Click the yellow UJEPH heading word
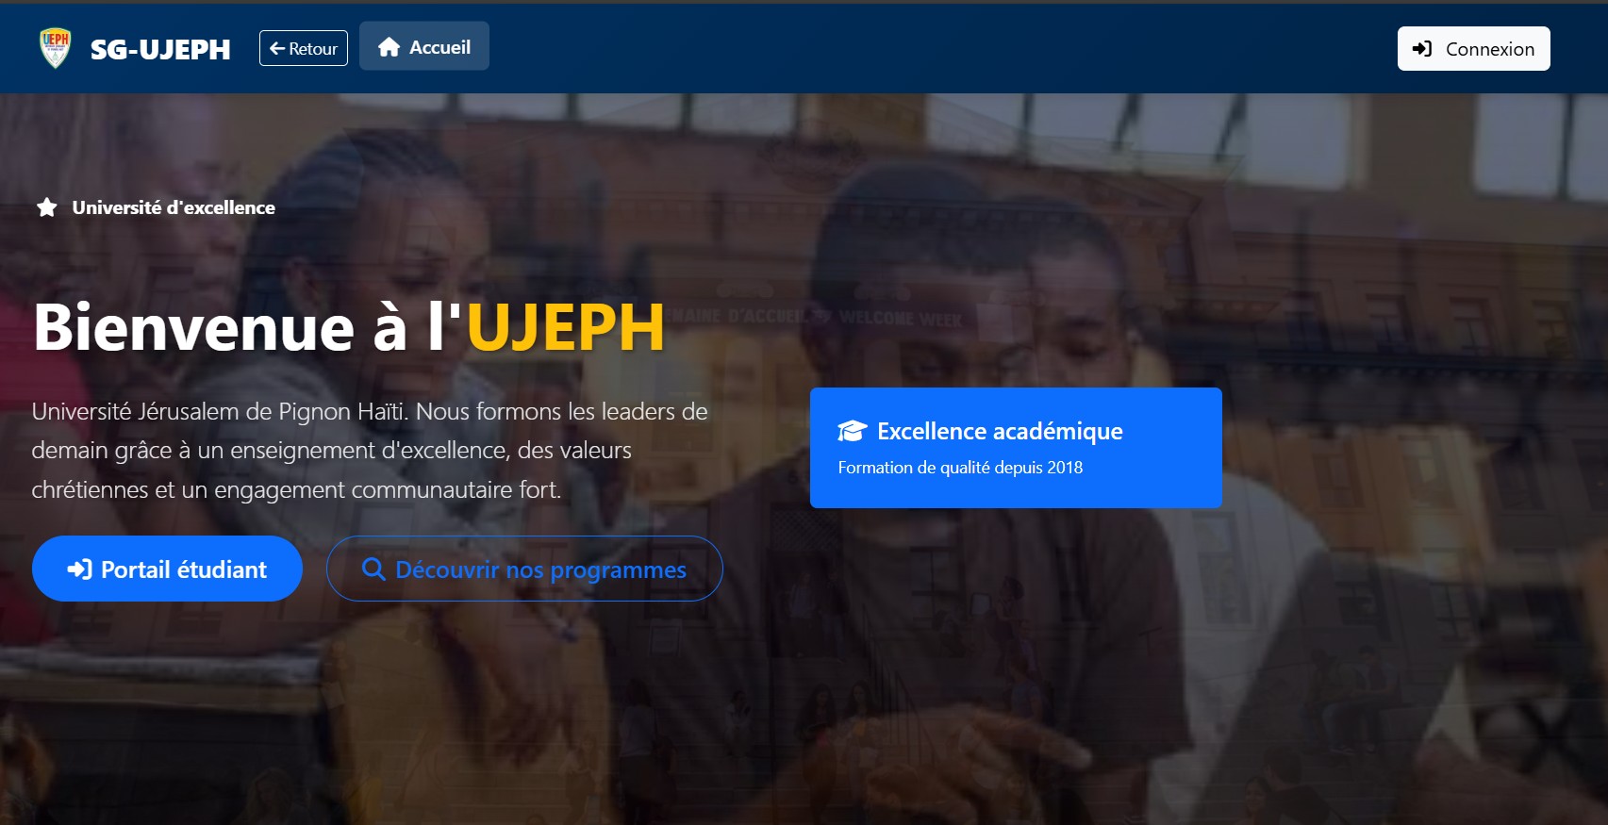Image resolution: width=1608 pixels, height=825 pixels. coord(566,328)
